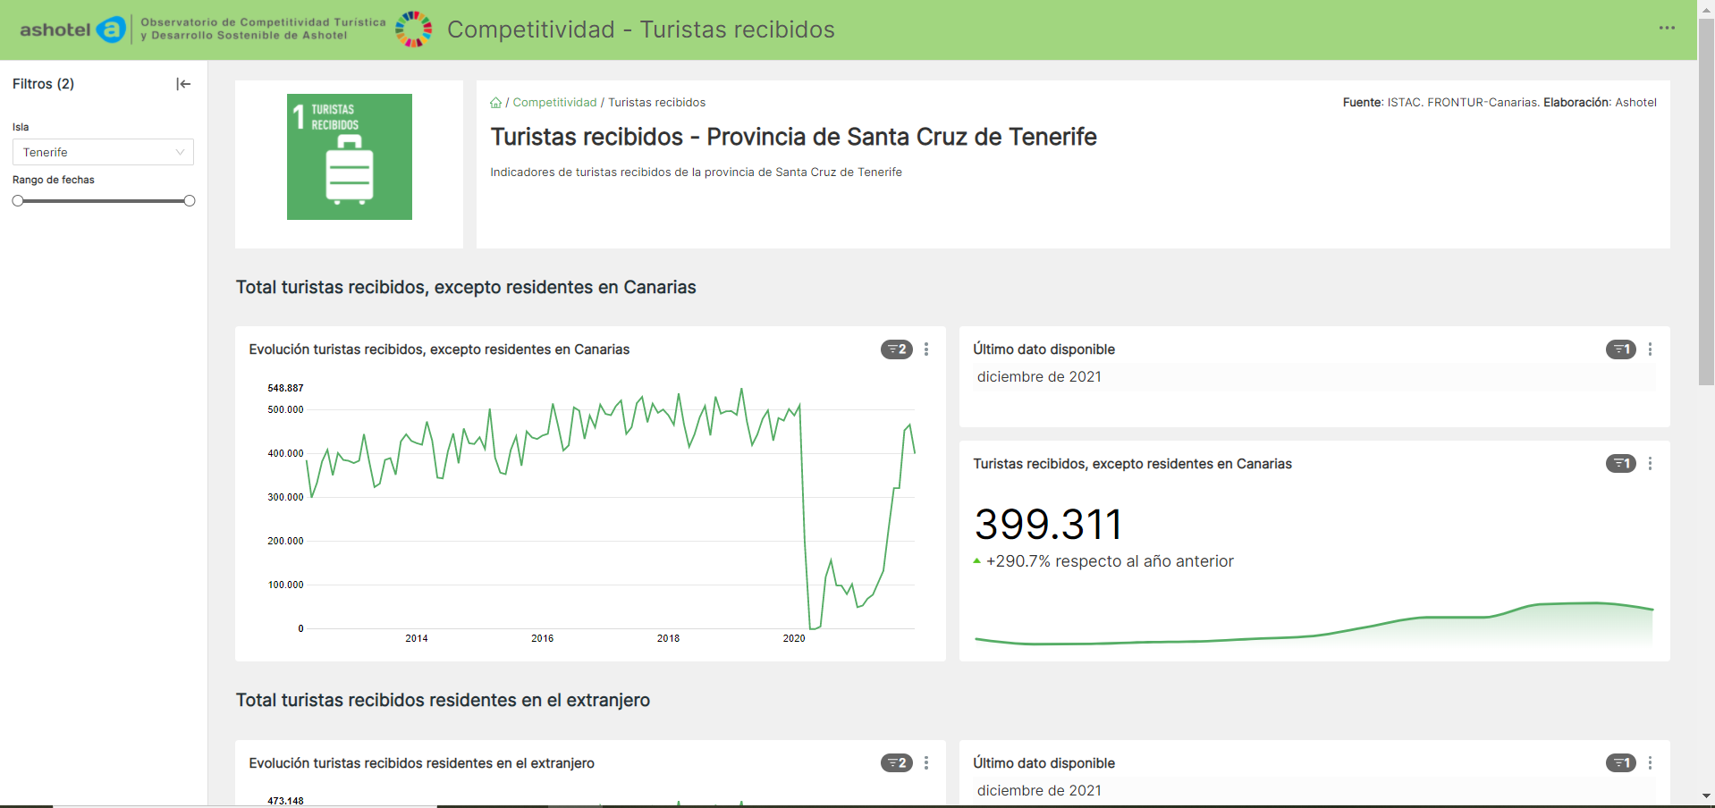Open kebab menu of Evolución residentes extranjero chart
Screen dimensions: 1715x808
[x=926, y=763]
